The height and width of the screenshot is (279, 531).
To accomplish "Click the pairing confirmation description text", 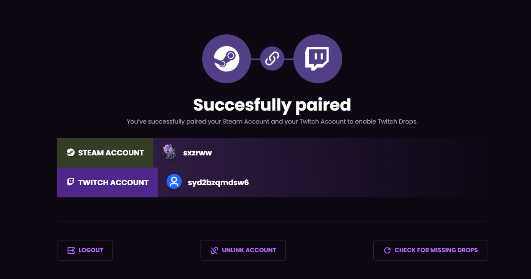I will click(x=272, y=121).
